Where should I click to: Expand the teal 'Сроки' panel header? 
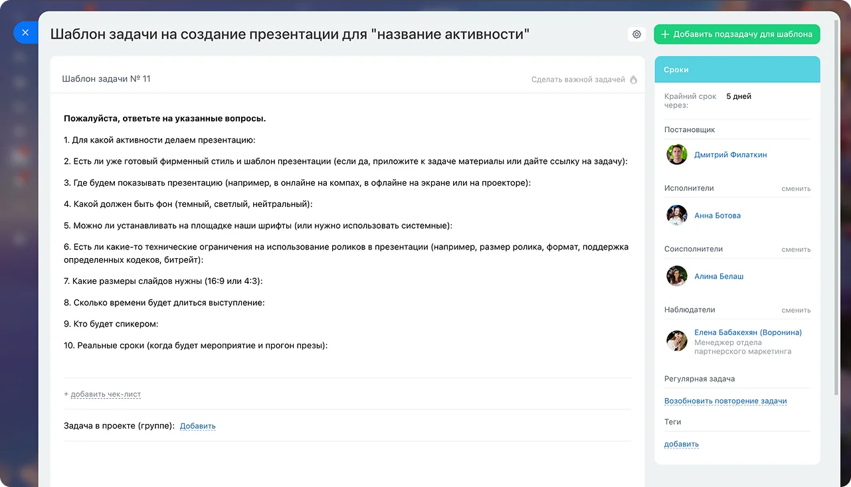(x=737, y=69)
